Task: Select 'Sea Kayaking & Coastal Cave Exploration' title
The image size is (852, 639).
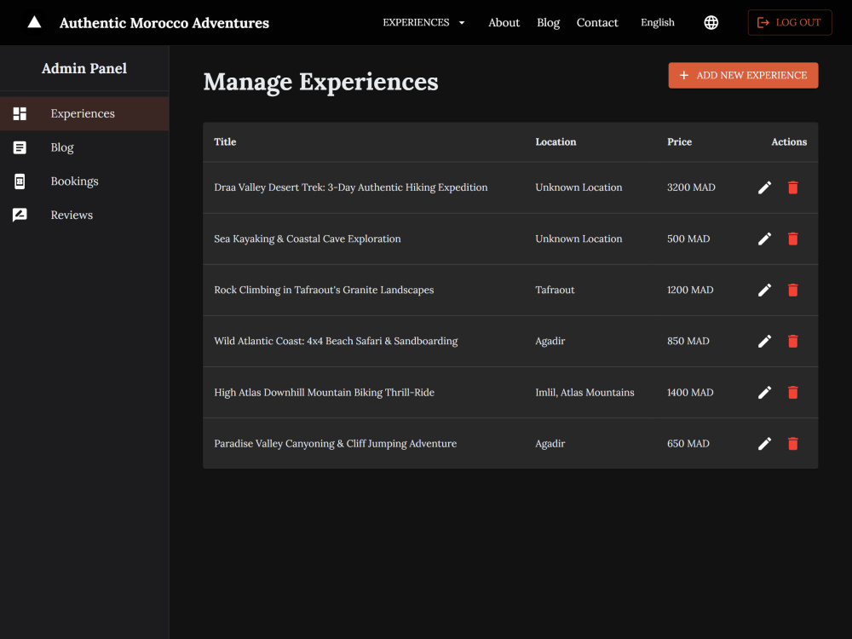Action: [307, 239]
